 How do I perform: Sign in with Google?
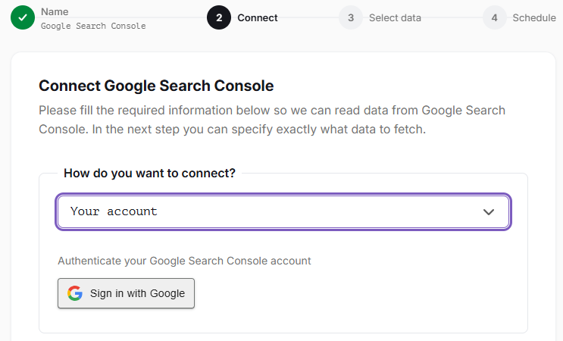click(126, 293)
